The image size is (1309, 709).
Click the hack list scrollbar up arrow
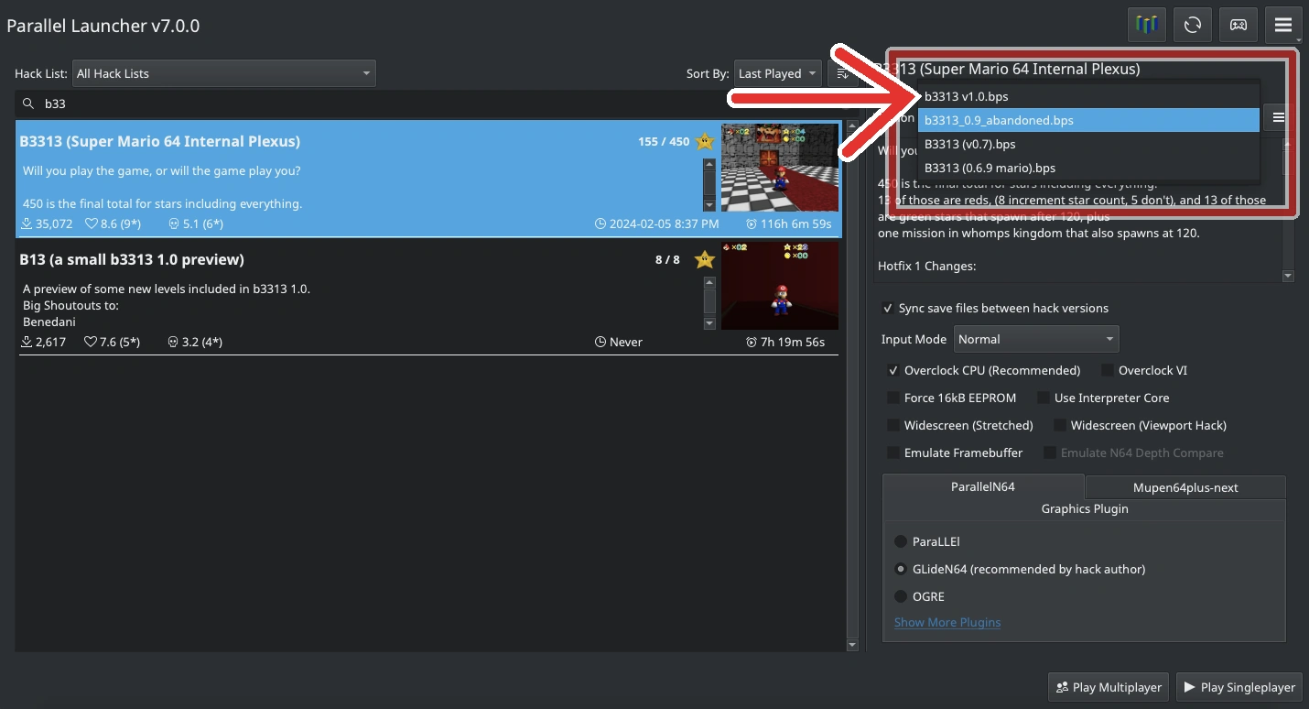(x=851, y=126)
